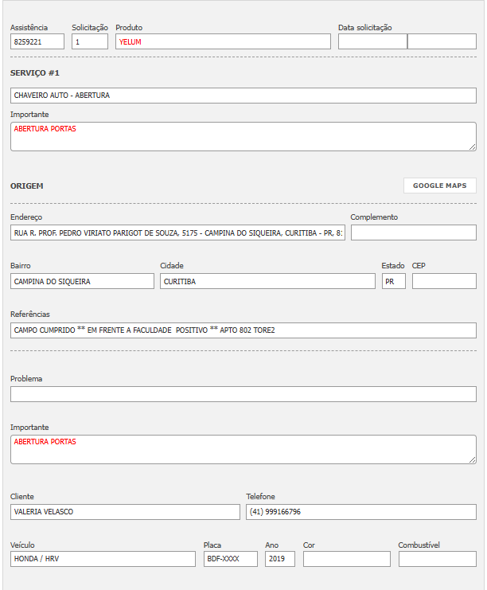Focus the empty Combustível field

click(437, 559)
